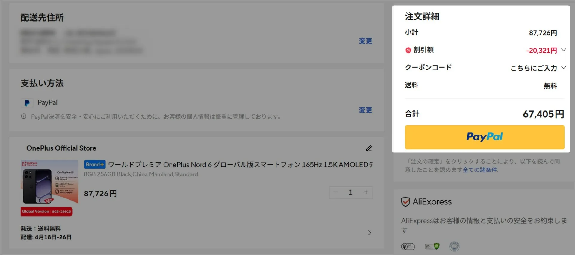Image resolution: width=575 pixels, height=255 pixels.
Task: Click the edit pencil icon for OnePlus order
Action: click(x=369, y=148)
